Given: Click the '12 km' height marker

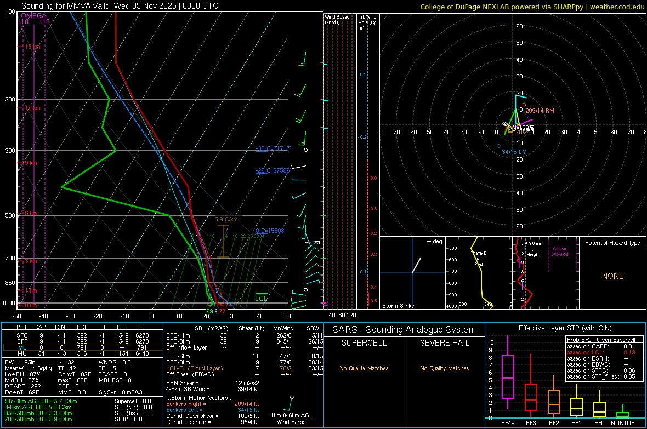Looking at the screenshot, I should pos(32,108).
